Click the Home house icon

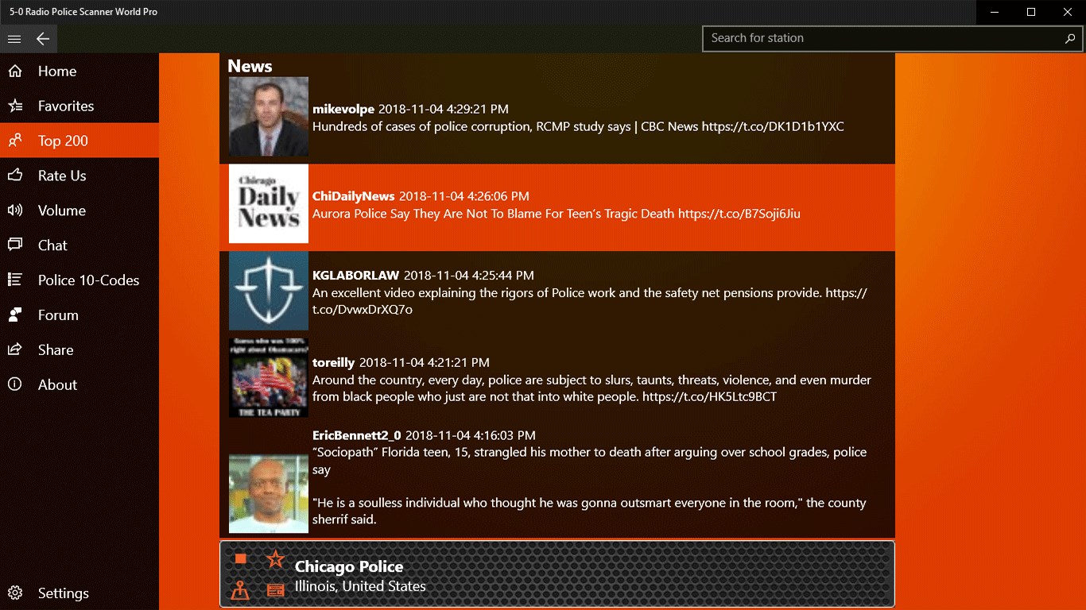14,71
